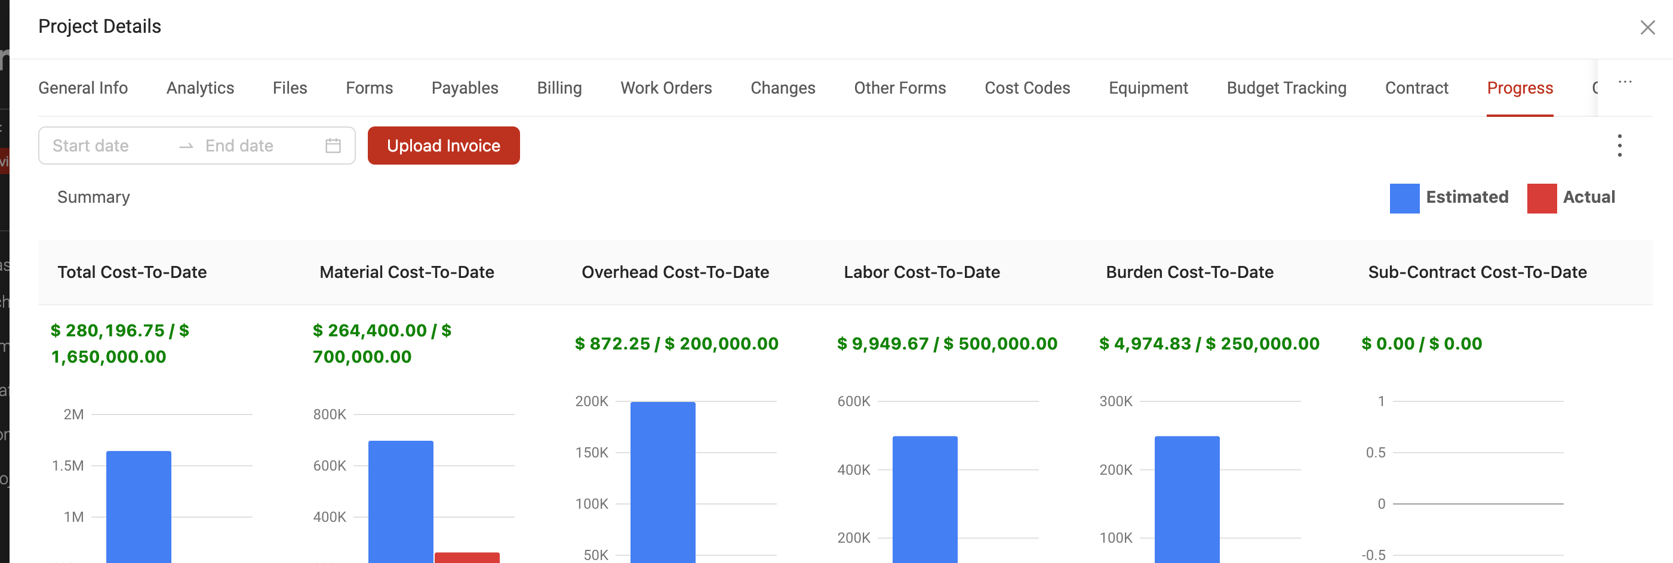Image resolution: width=1673 pixels, height=563 pixels.
Task: Click the Labor Cost-To-Date column header
Action: [x=921, y=273]
